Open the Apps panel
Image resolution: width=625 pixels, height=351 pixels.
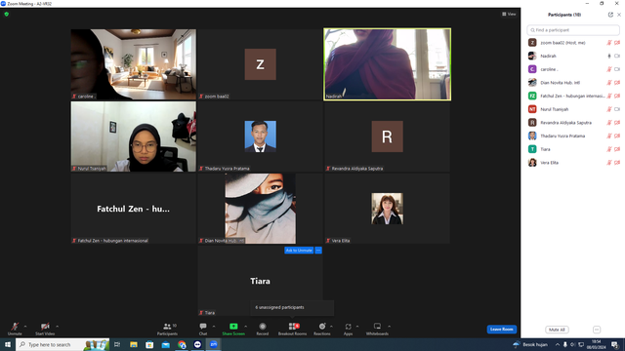(348, 329)
